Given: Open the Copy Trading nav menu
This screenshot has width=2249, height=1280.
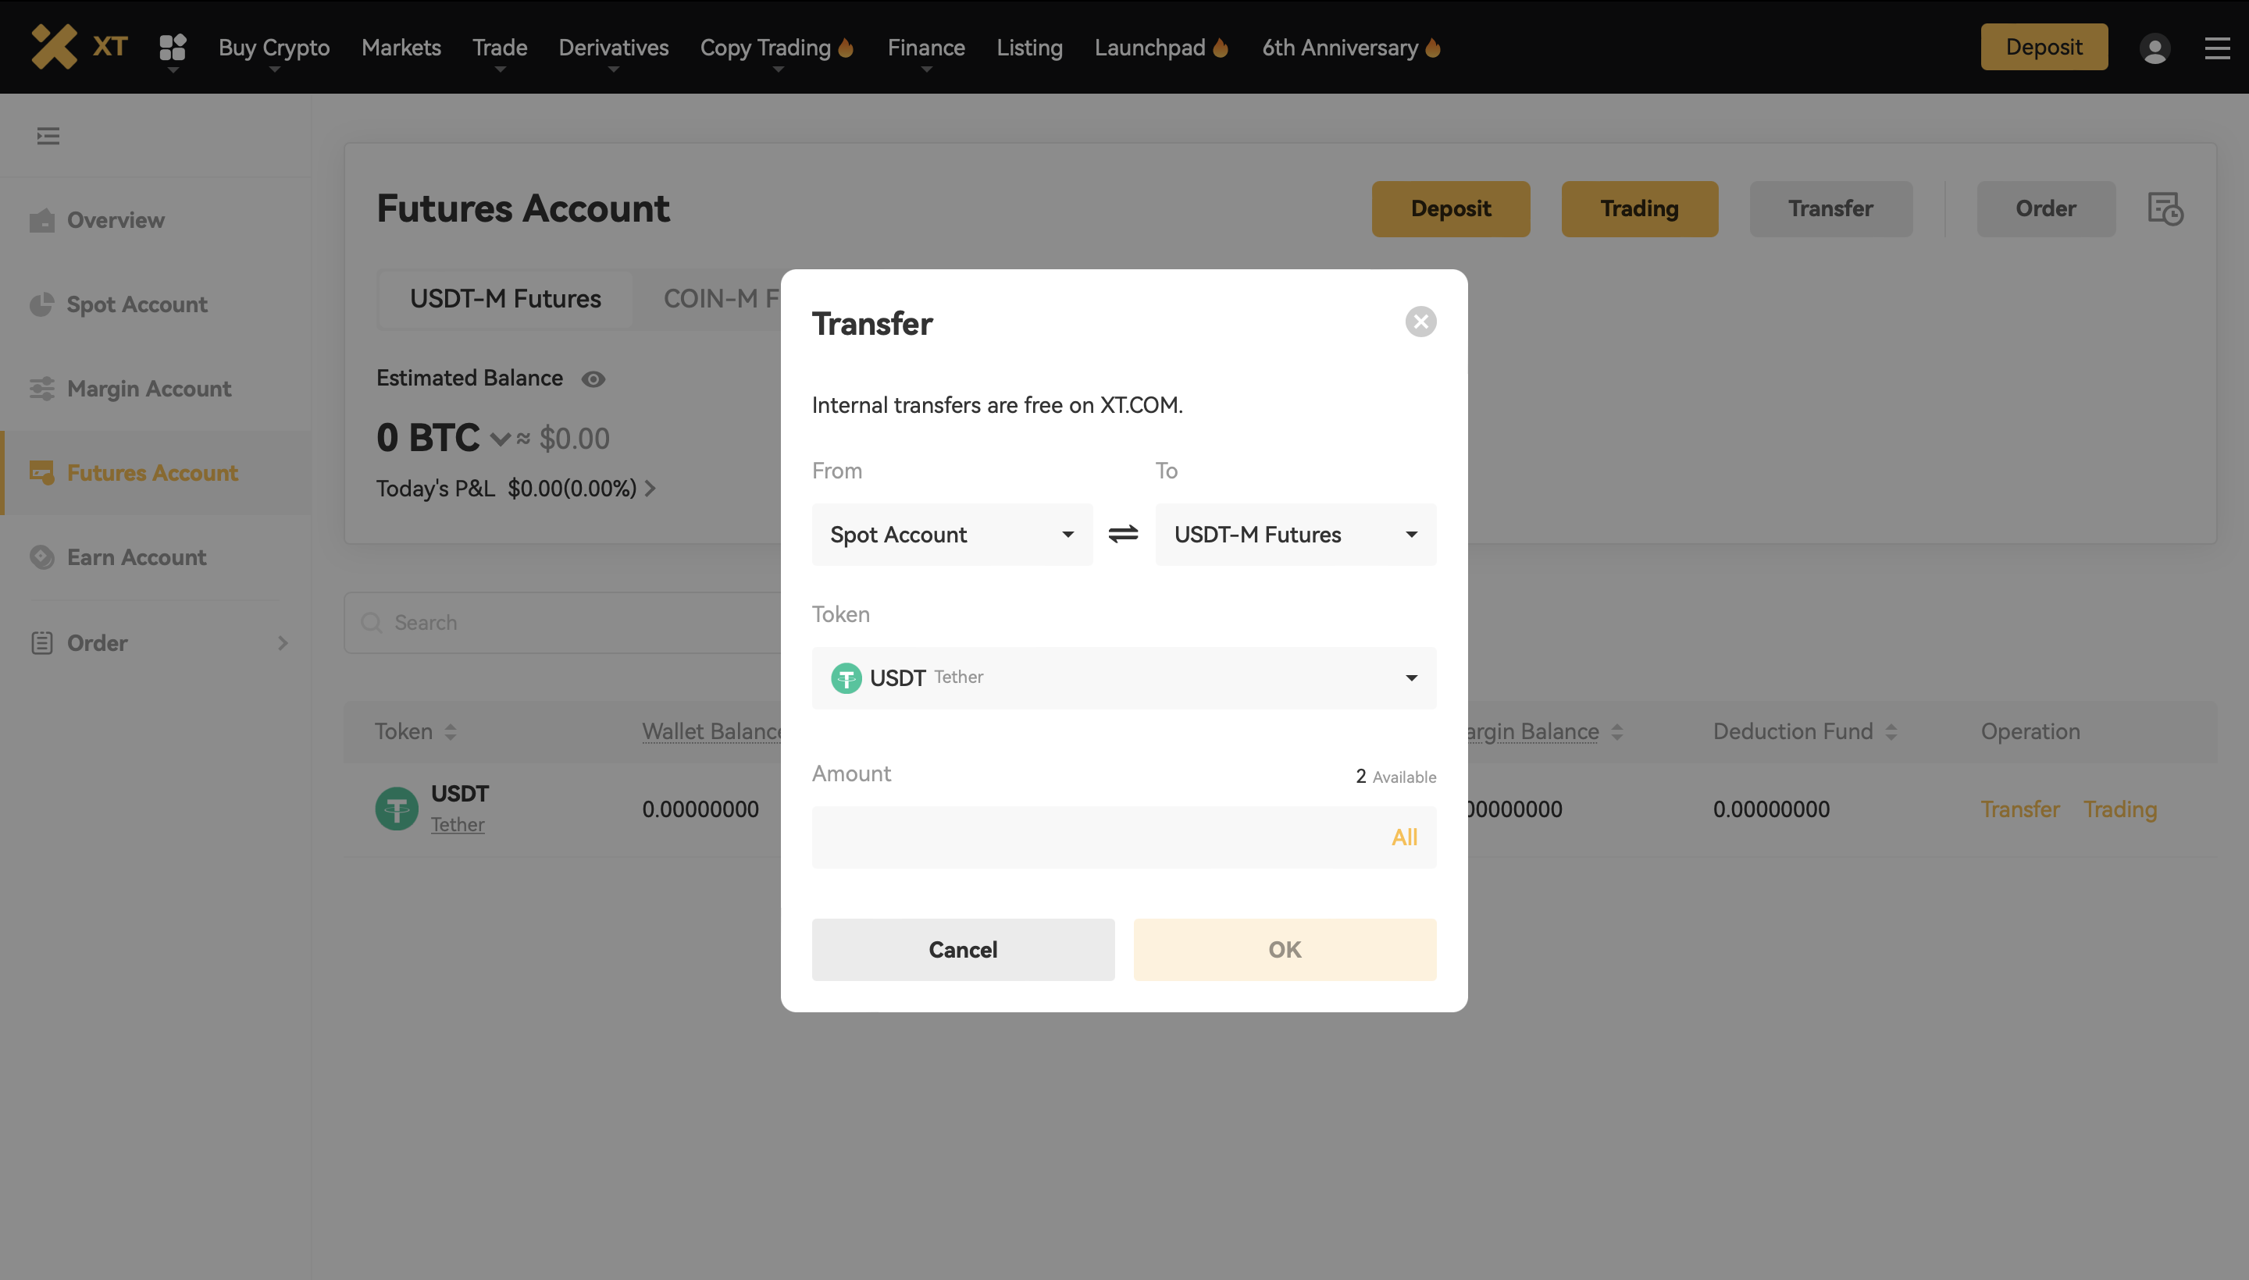Looking at the screenshot, I should pos(777,48).
